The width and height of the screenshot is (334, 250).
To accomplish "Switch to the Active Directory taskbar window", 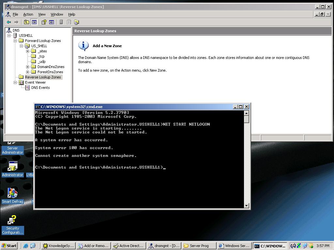I will 129,245.
